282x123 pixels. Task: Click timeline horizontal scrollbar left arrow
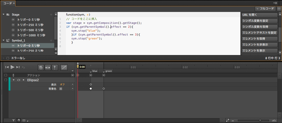click(x=79, y=120)
